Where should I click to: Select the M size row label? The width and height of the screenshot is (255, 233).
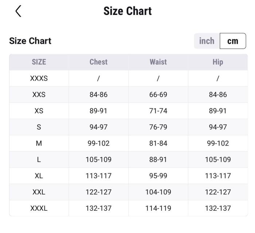[x=39, y=143]
